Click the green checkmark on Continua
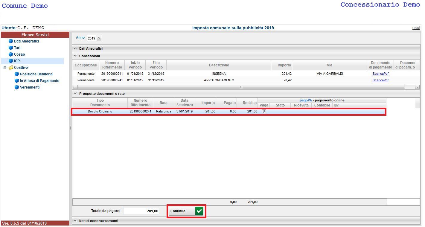This screenshot has height=227, width=425. [199, 211]
